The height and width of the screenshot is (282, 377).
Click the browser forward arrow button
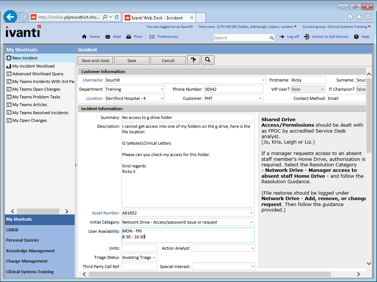pos(23,17)
